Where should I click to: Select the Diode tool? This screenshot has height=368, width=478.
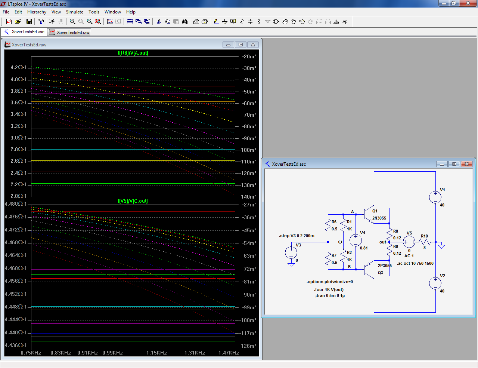268,22
